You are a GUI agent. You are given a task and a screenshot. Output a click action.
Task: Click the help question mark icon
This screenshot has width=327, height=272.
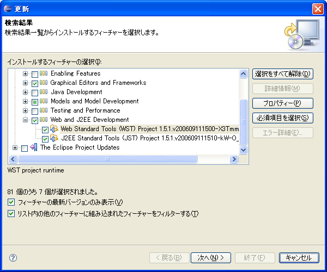coord(13,258)
